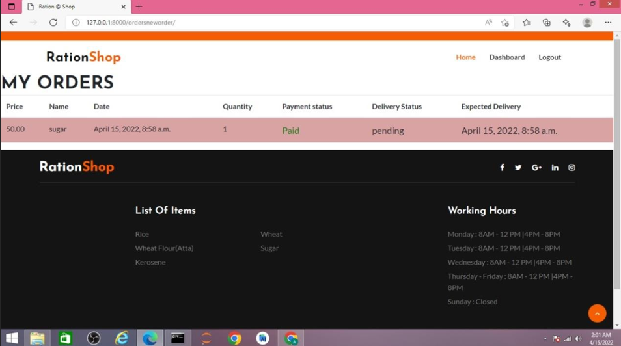The height and width of the screenshot is (346, 621).
Task: Open the Windows Start button
Action: [x=12, y=338]
